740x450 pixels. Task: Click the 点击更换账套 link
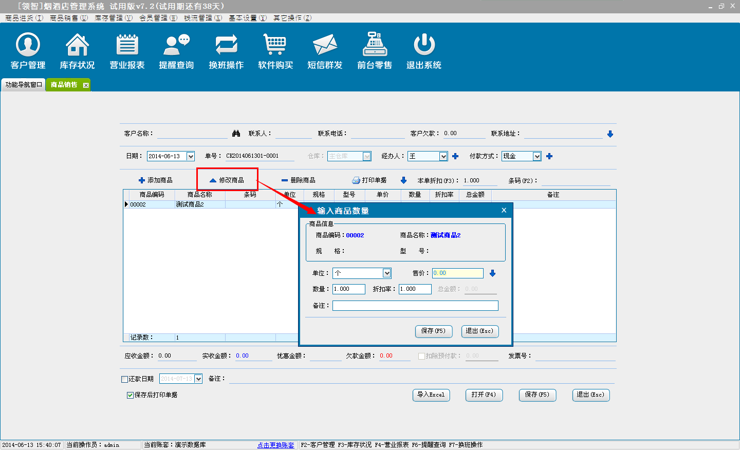(x=275, y=445)
